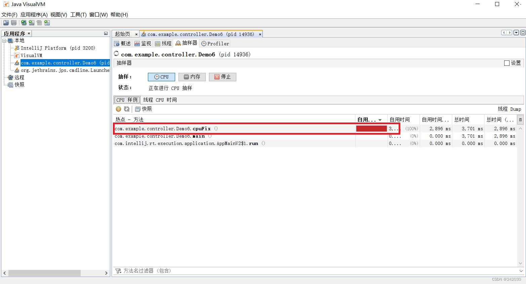
Task: Select the 线程 CPU 时间 subtab
Action: 160,100
